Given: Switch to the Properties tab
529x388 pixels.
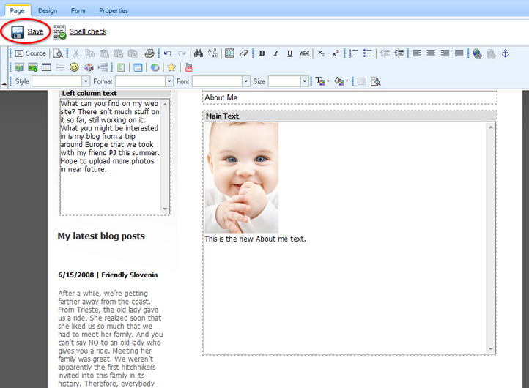Looking at the screenshot, I should (x=114, y=10).
